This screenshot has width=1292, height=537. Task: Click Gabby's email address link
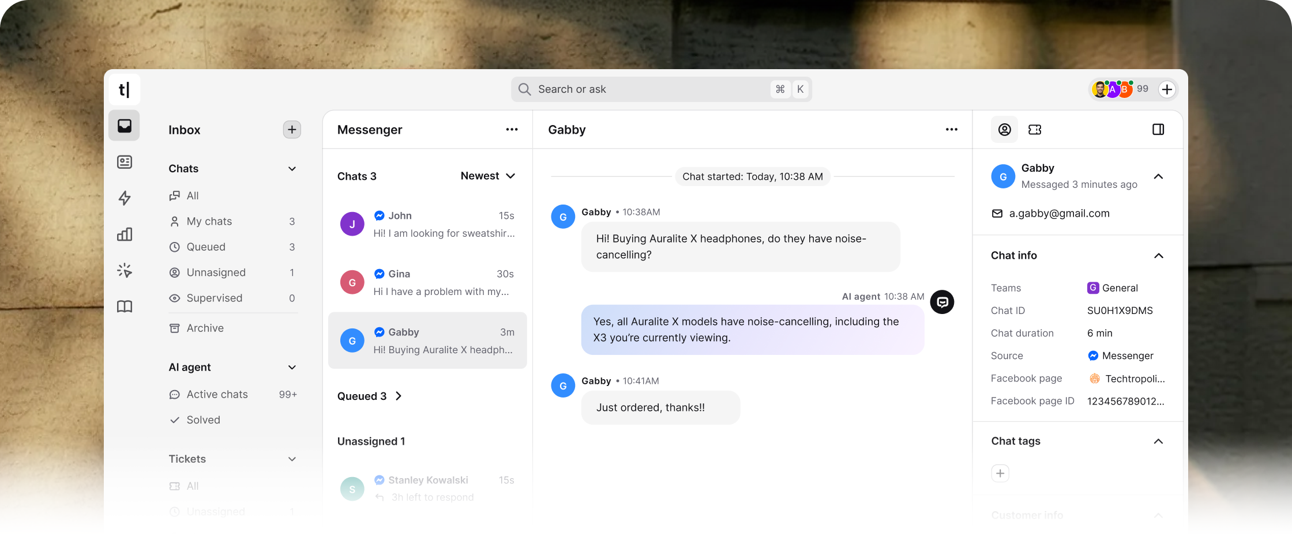(x=1059, y=213)
